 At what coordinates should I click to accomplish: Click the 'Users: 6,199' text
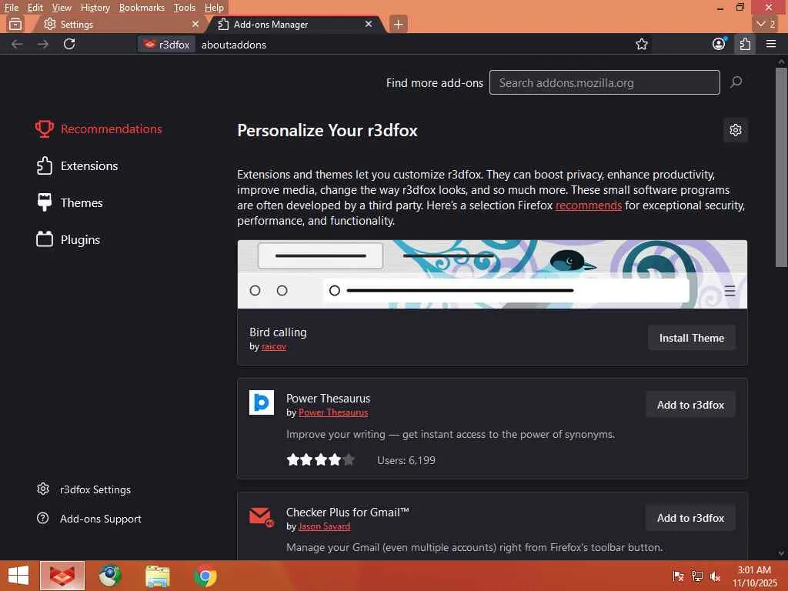(406, 460)
